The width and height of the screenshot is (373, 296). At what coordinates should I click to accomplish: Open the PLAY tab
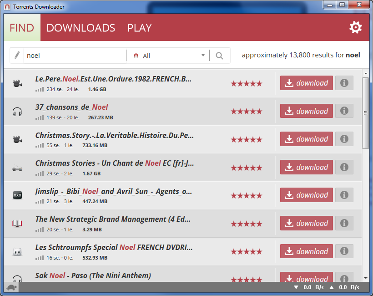coord(139,28)
